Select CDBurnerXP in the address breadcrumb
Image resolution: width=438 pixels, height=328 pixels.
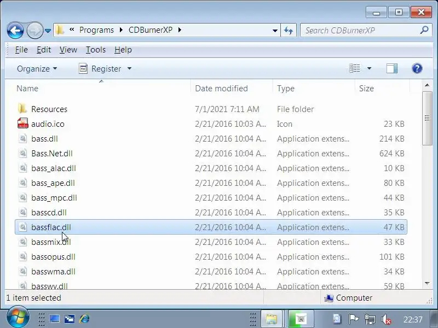coord(150,30)
